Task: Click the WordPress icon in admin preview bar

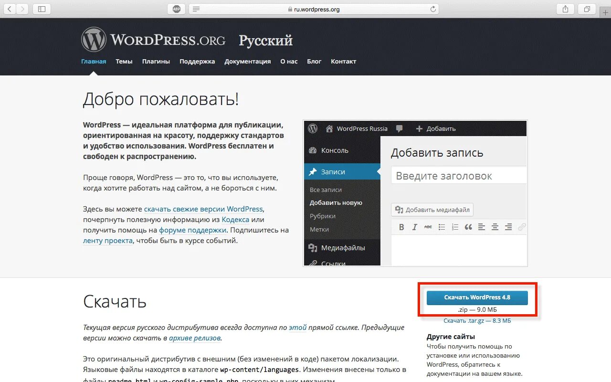Action: [313, 128]
